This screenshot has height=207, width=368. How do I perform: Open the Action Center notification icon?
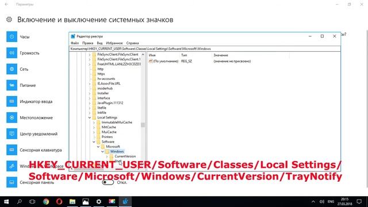click(x=359, y=201)
